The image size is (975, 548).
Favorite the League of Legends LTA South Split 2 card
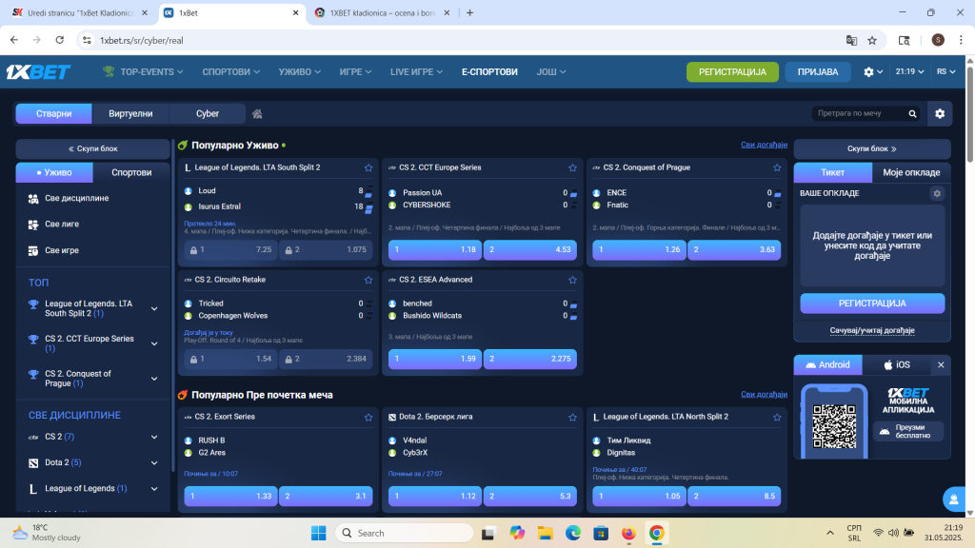coord(368,167)
